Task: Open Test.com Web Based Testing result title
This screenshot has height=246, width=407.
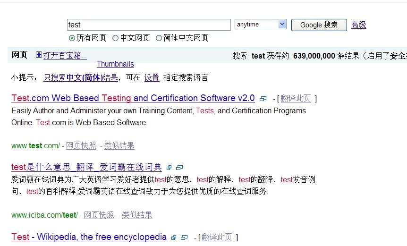Action: tap(133, 98)
